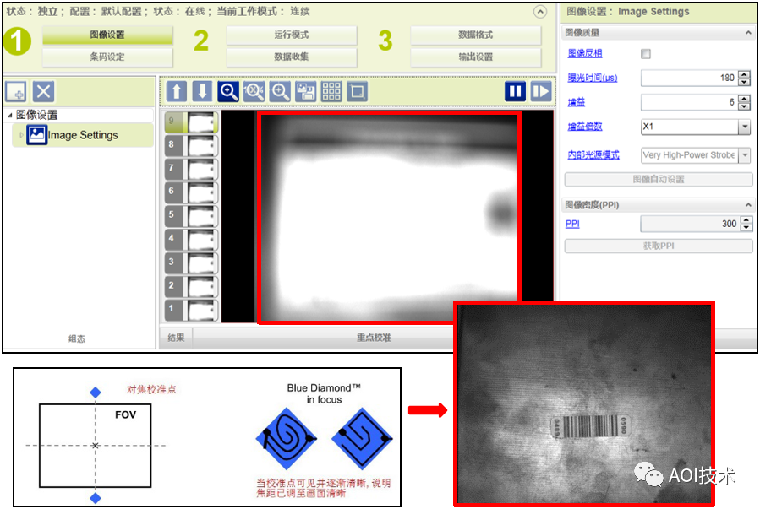
Task: Collapse the 图像质量 section
Action: tap(748, 33)
